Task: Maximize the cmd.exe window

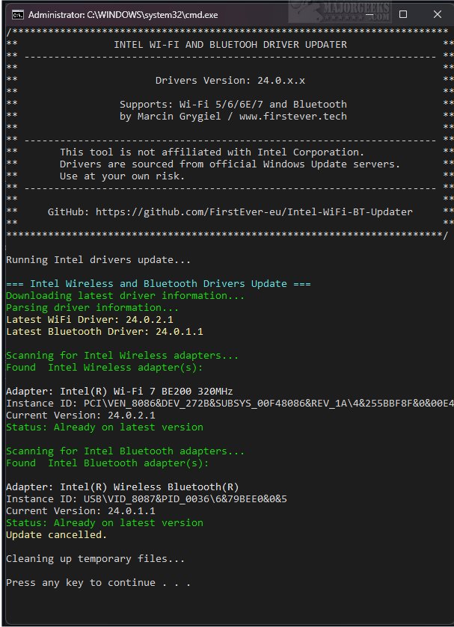Action: coord(403,14)
